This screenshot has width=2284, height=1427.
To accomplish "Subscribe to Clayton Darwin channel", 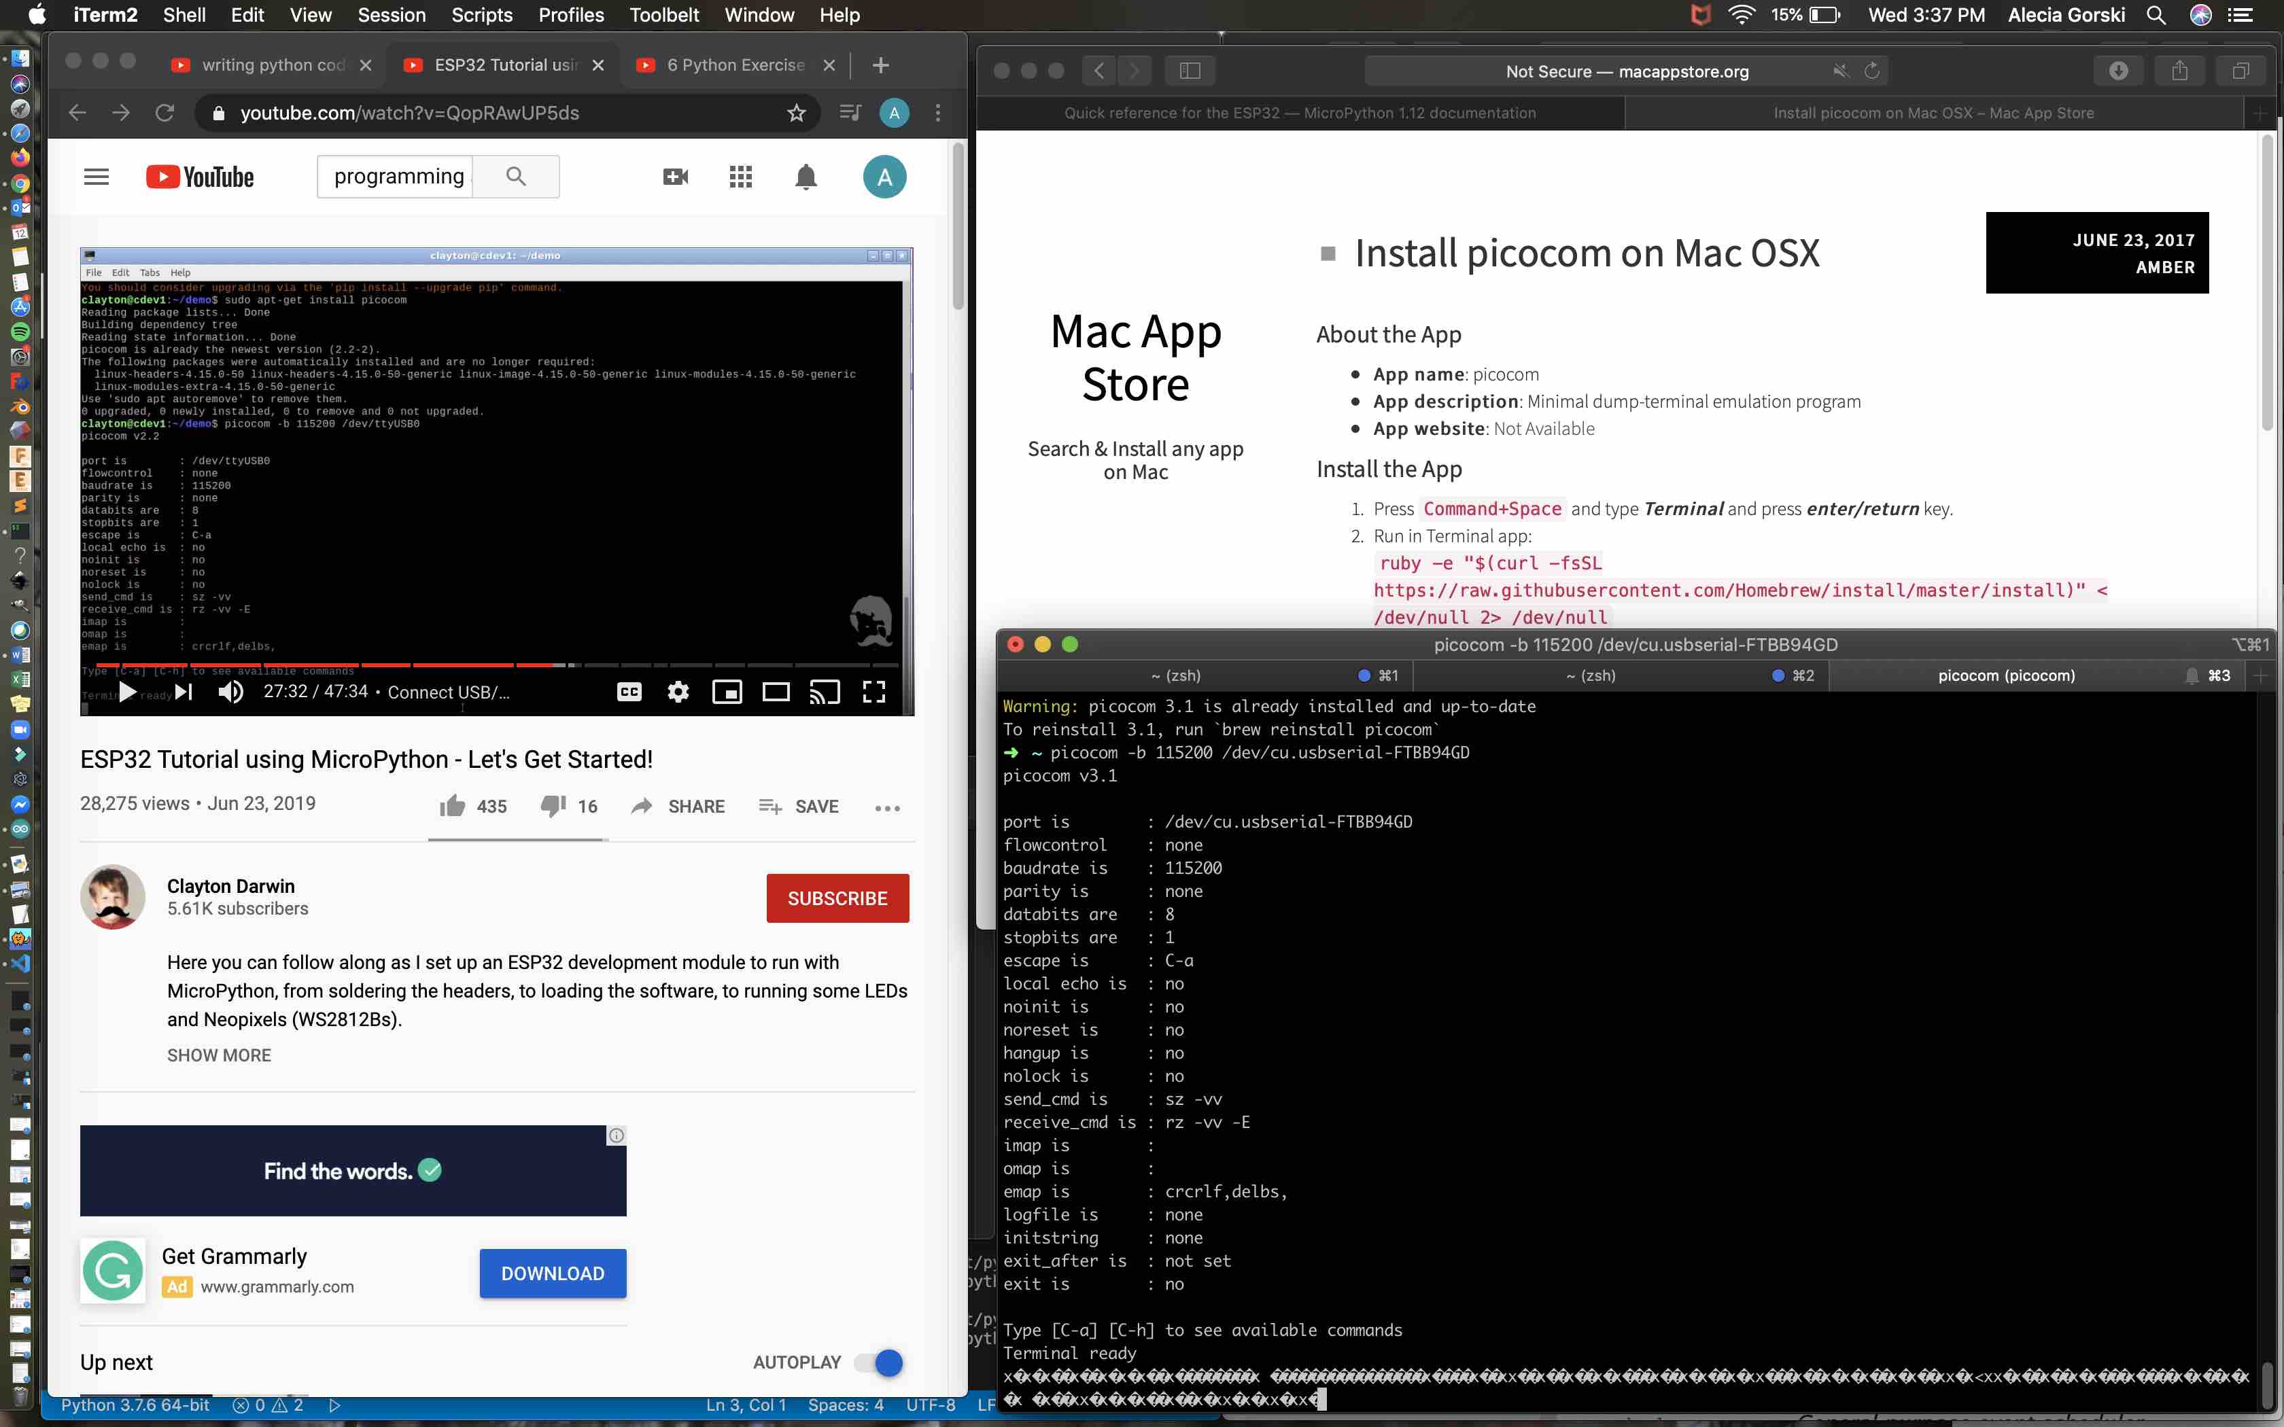I will point(837,898).
